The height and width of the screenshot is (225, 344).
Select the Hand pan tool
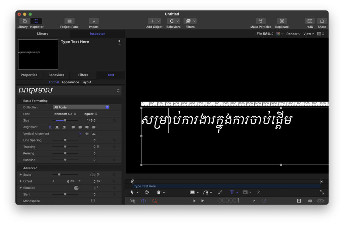pyautogui.click(x=159, y=192)
